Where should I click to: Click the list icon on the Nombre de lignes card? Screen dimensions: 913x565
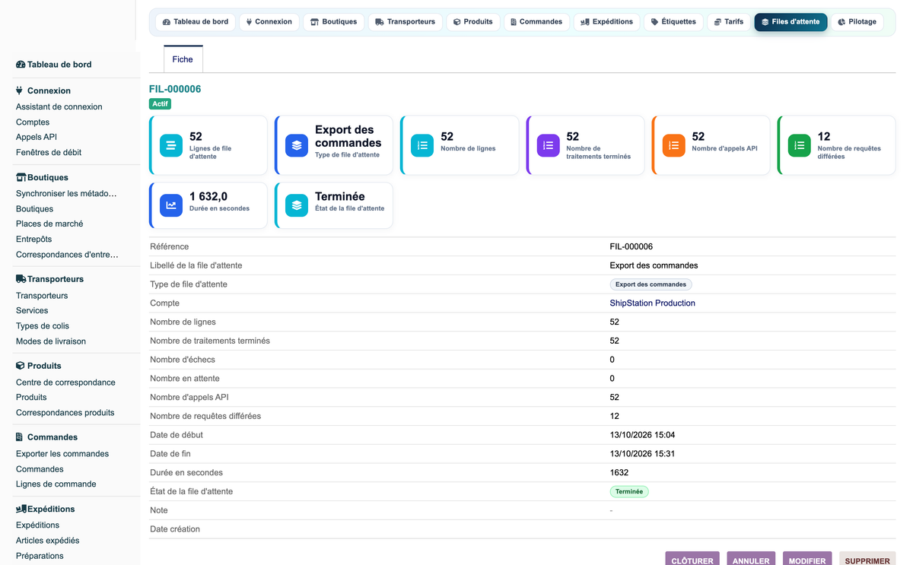point(422,145)
